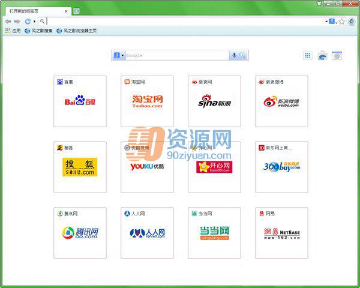Close the 打开新的标签页 tab
This screenshot has height=288, width=360.
pos(66,11)
